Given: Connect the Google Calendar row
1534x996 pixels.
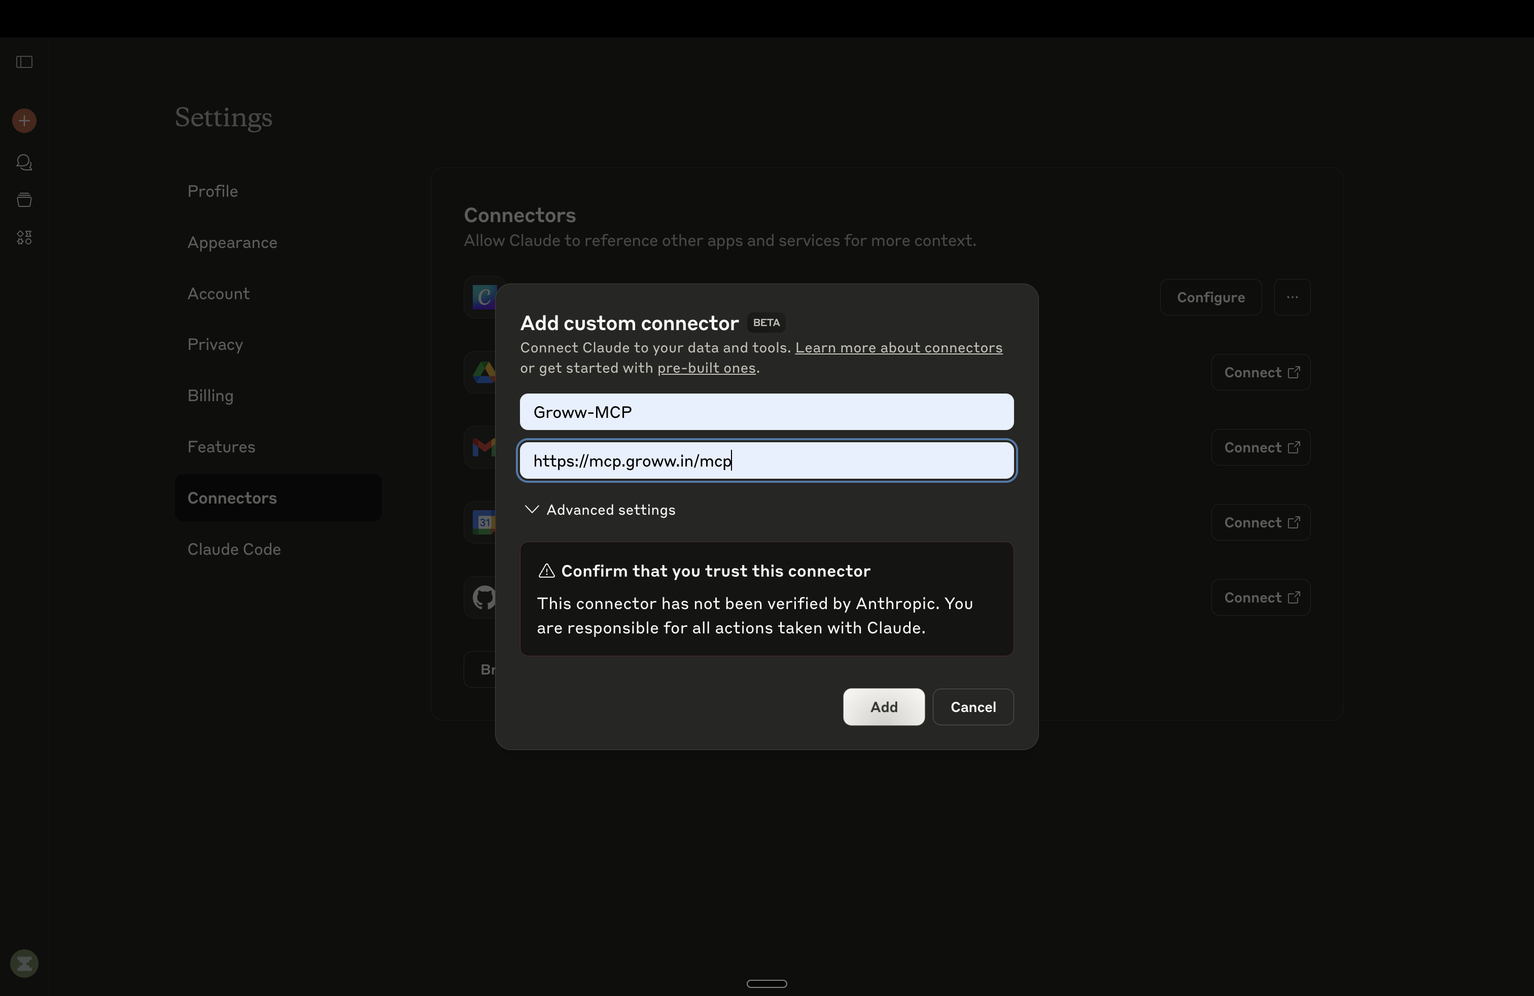Looking at the screenshot, I should click(x=1261, y=522).
